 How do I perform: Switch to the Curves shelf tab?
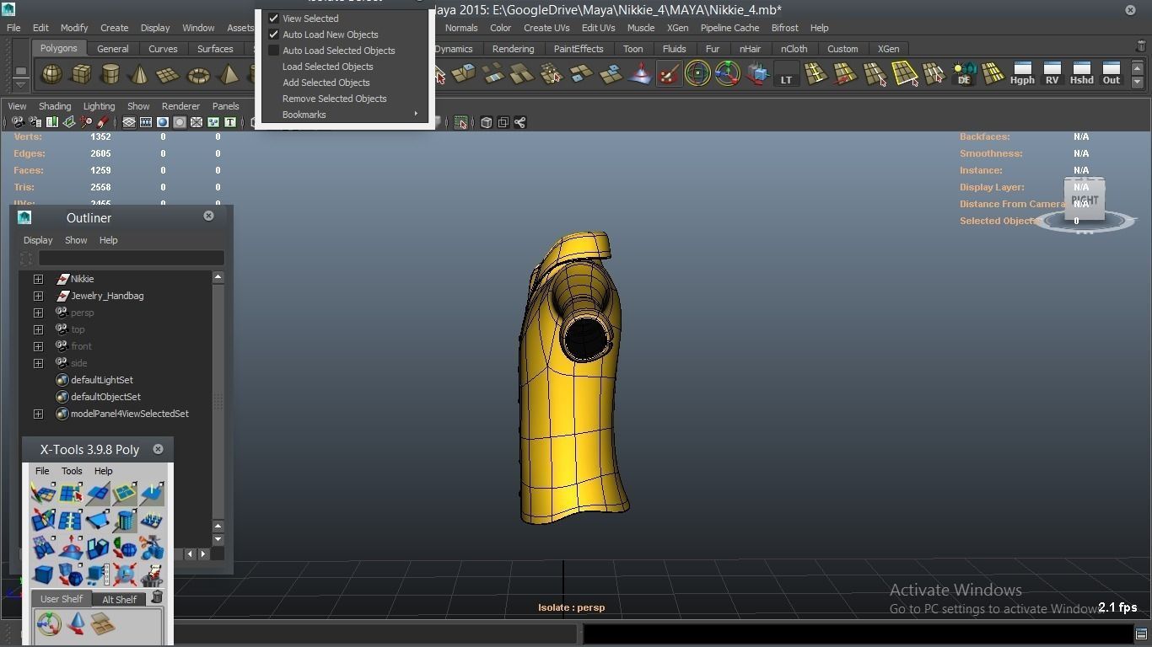click(x=163, y=49)
